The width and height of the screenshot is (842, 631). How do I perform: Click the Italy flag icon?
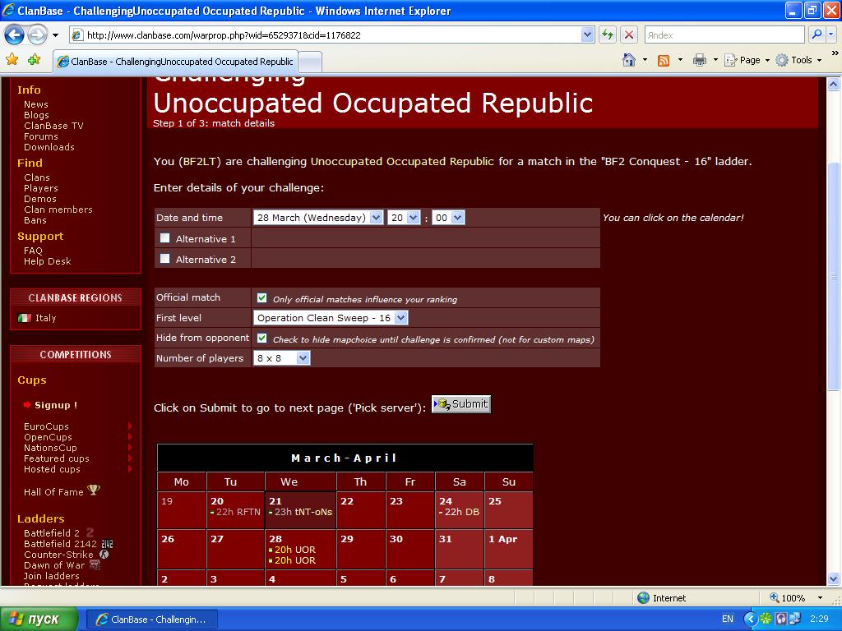pyautogui.click(x=24, y=318)
